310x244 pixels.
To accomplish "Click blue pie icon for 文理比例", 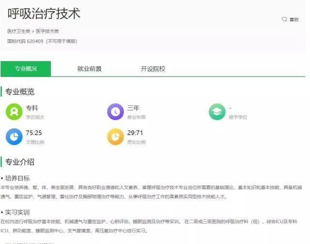I will click(x=14, y=137).
